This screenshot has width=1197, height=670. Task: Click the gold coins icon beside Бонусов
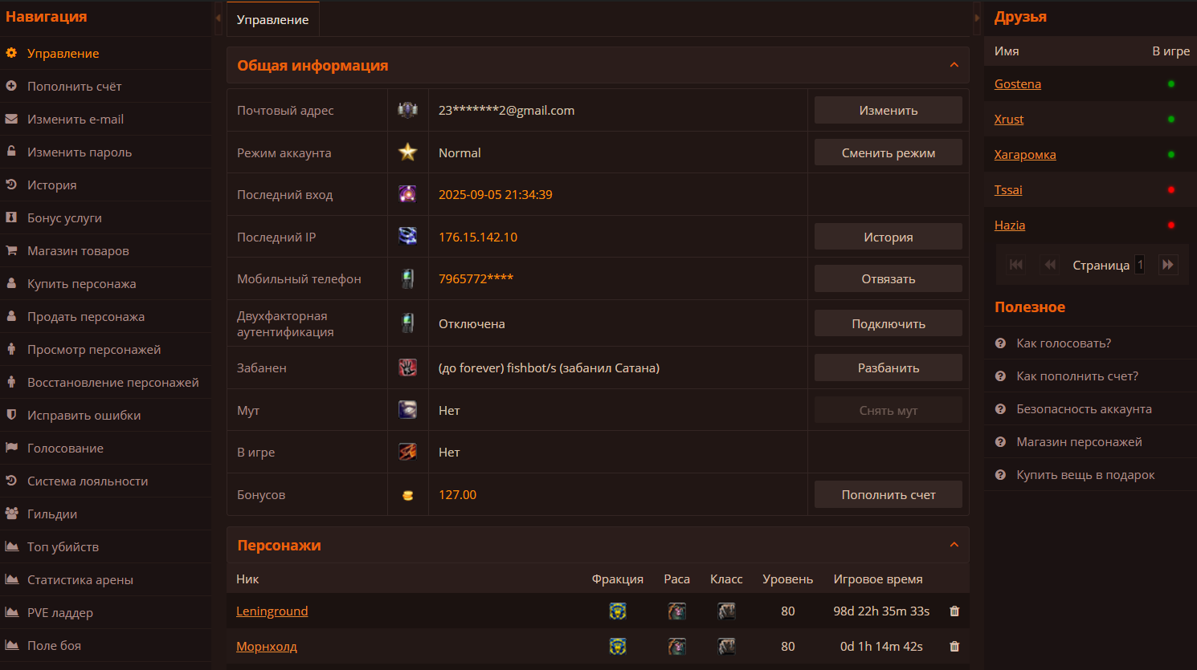(408, 495)
